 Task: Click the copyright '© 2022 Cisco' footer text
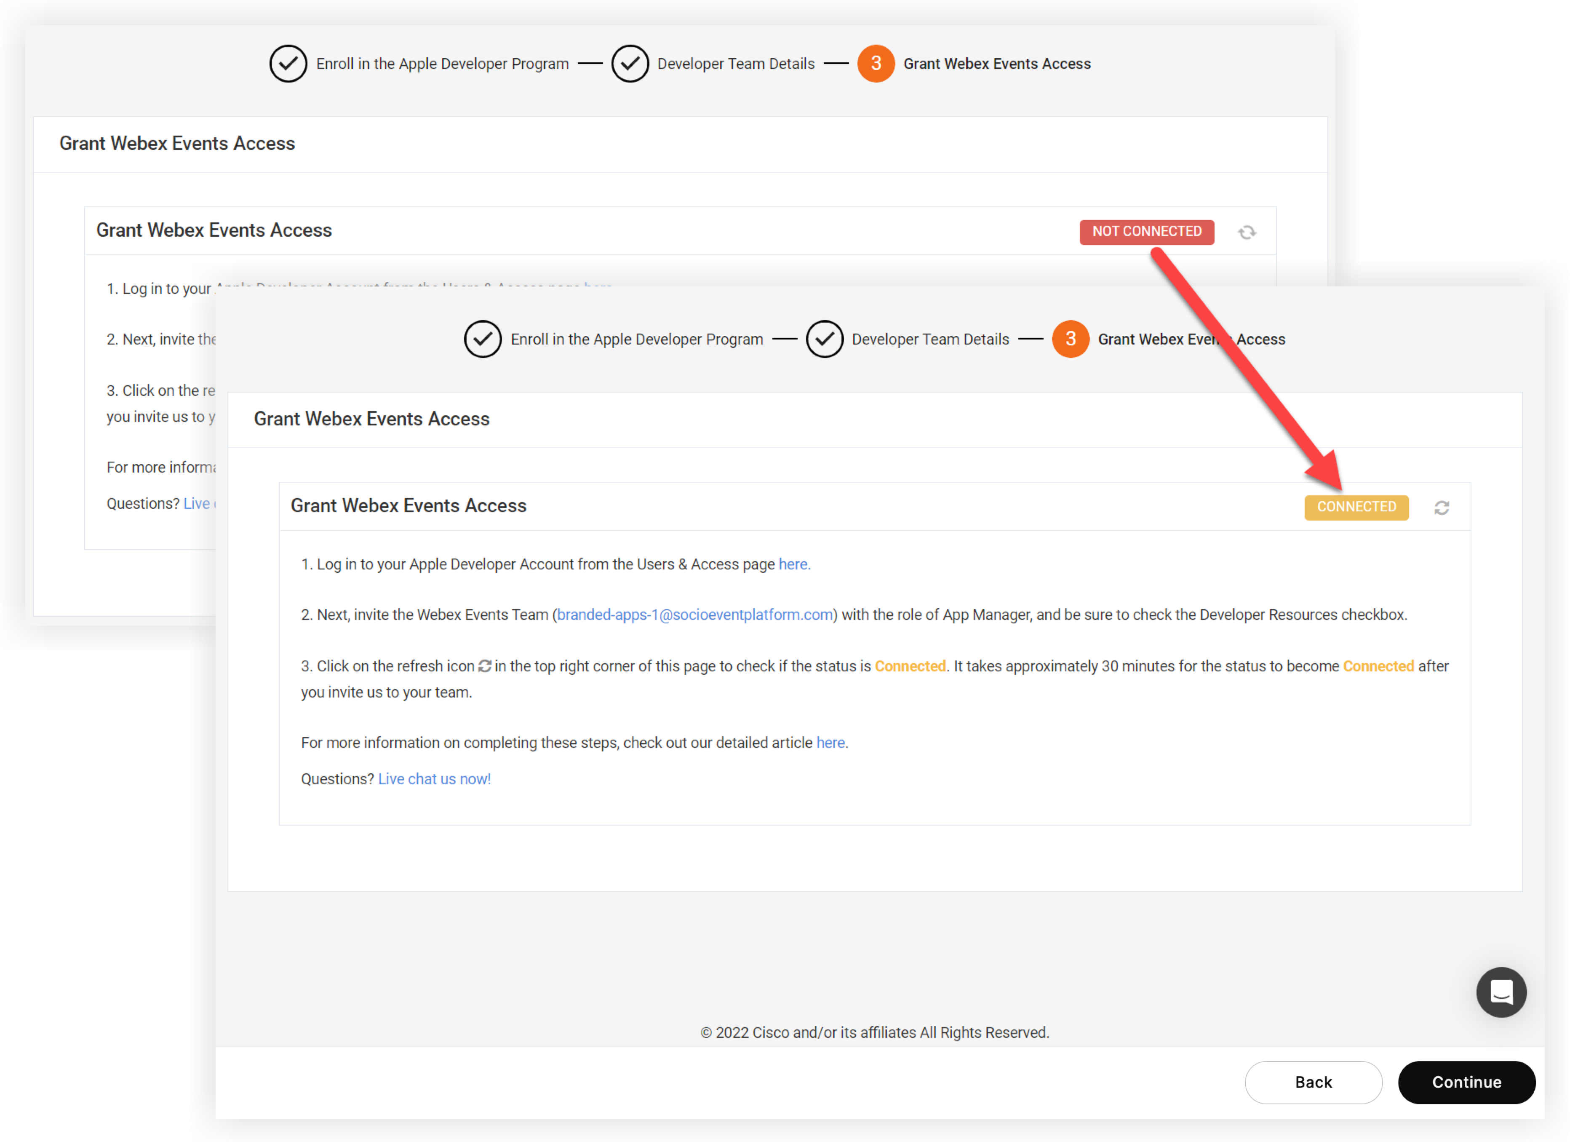click(x=874, y=1032)
